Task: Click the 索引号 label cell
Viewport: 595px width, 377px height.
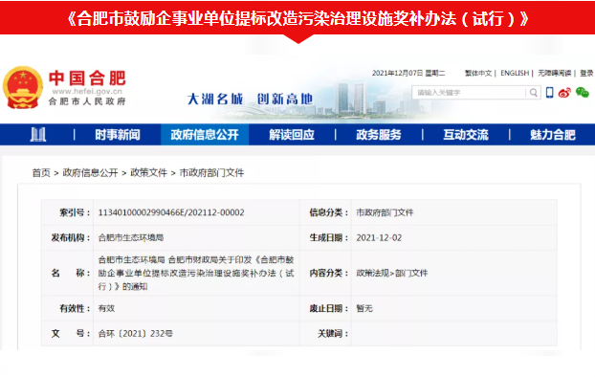Action: pos(68,212)
